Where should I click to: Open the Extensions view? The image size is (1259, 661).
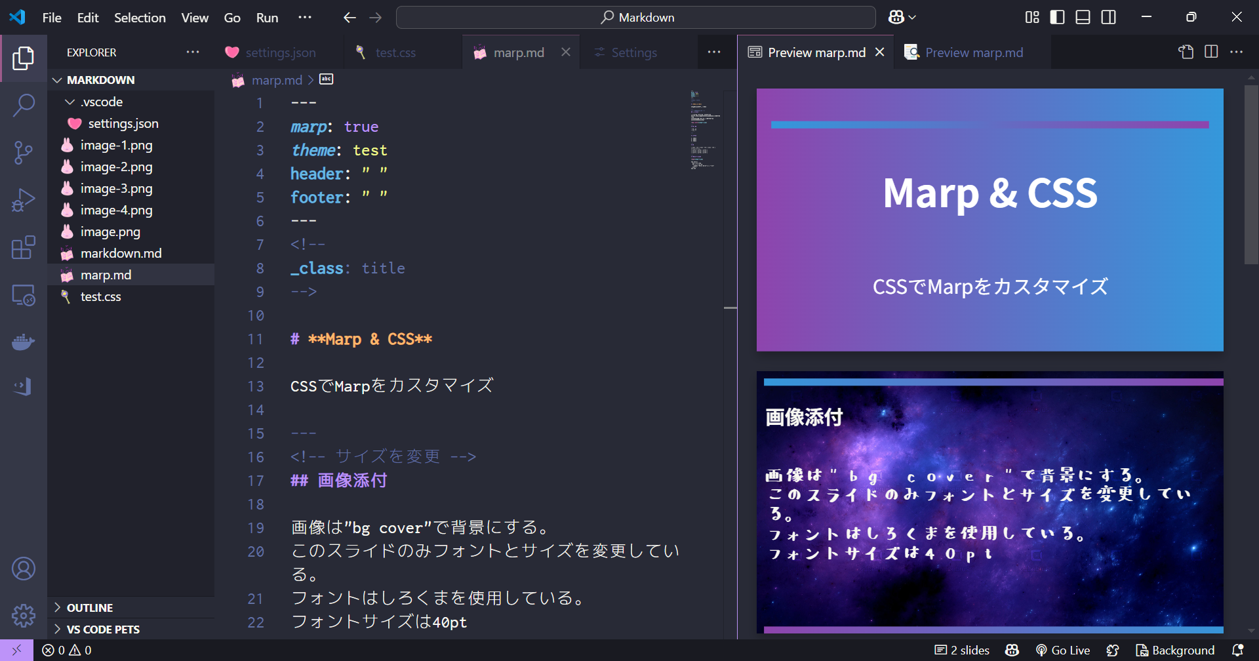coord(24,247)
